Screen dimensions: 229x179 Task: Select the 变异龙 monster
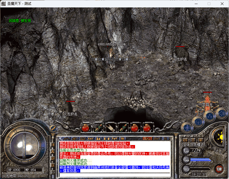point(207,104)
